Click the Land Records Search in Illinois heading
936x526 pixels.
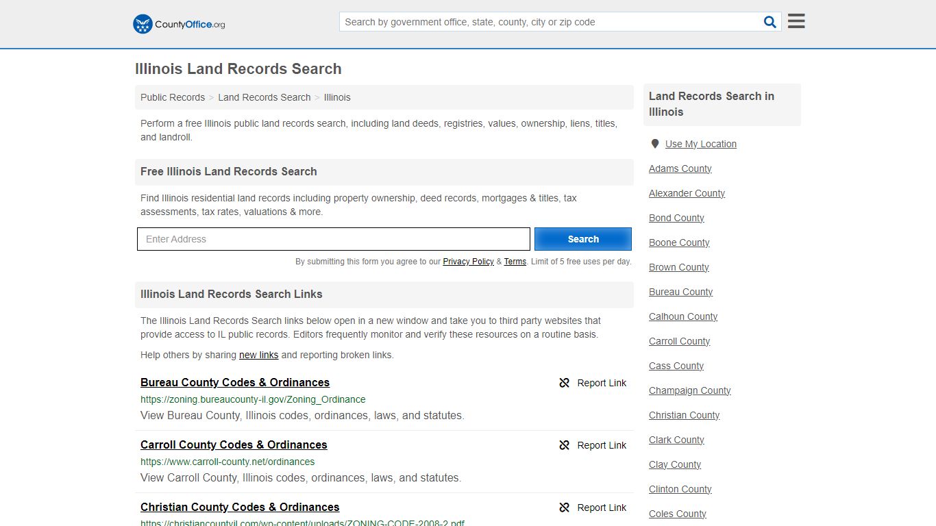(711, 104)
